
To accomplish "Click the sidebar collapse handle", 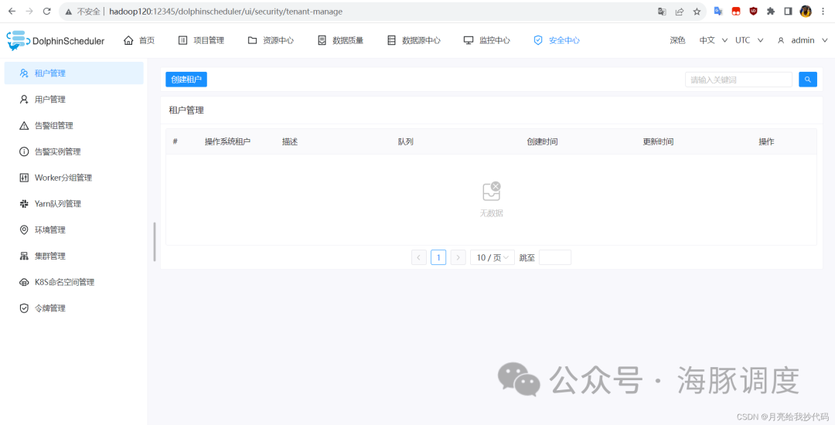I will tap(155, 242).
